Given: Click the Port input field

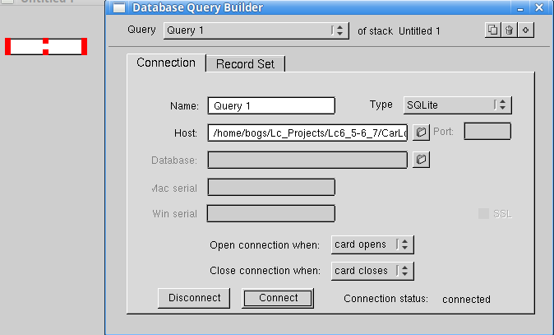Looking at the screenshot, I should click(x=487, y=131).
